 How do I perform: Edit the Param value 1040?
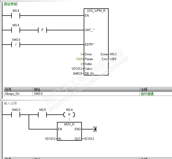click(79, 59)
